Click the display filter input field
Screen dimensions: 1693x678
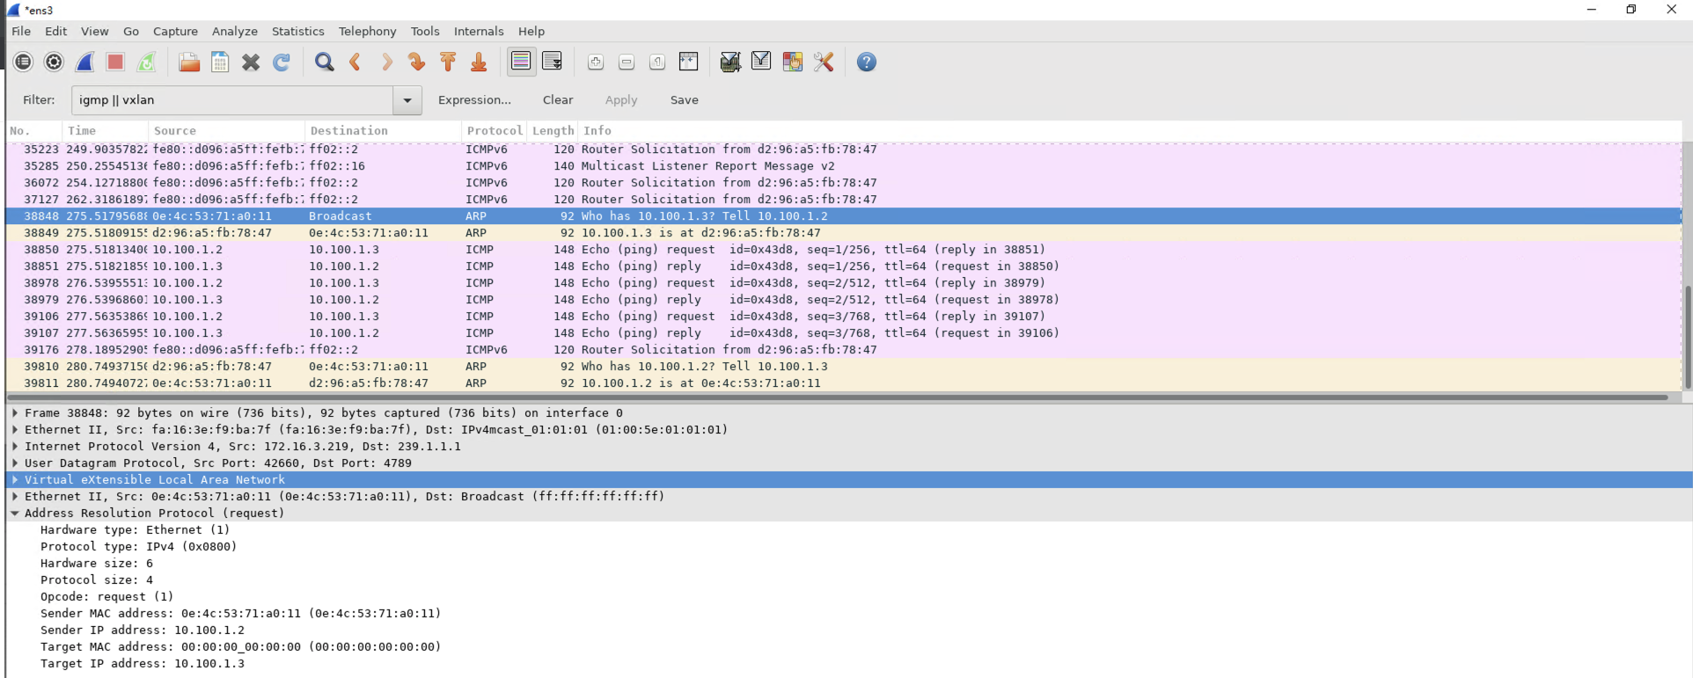coord(232,100)
